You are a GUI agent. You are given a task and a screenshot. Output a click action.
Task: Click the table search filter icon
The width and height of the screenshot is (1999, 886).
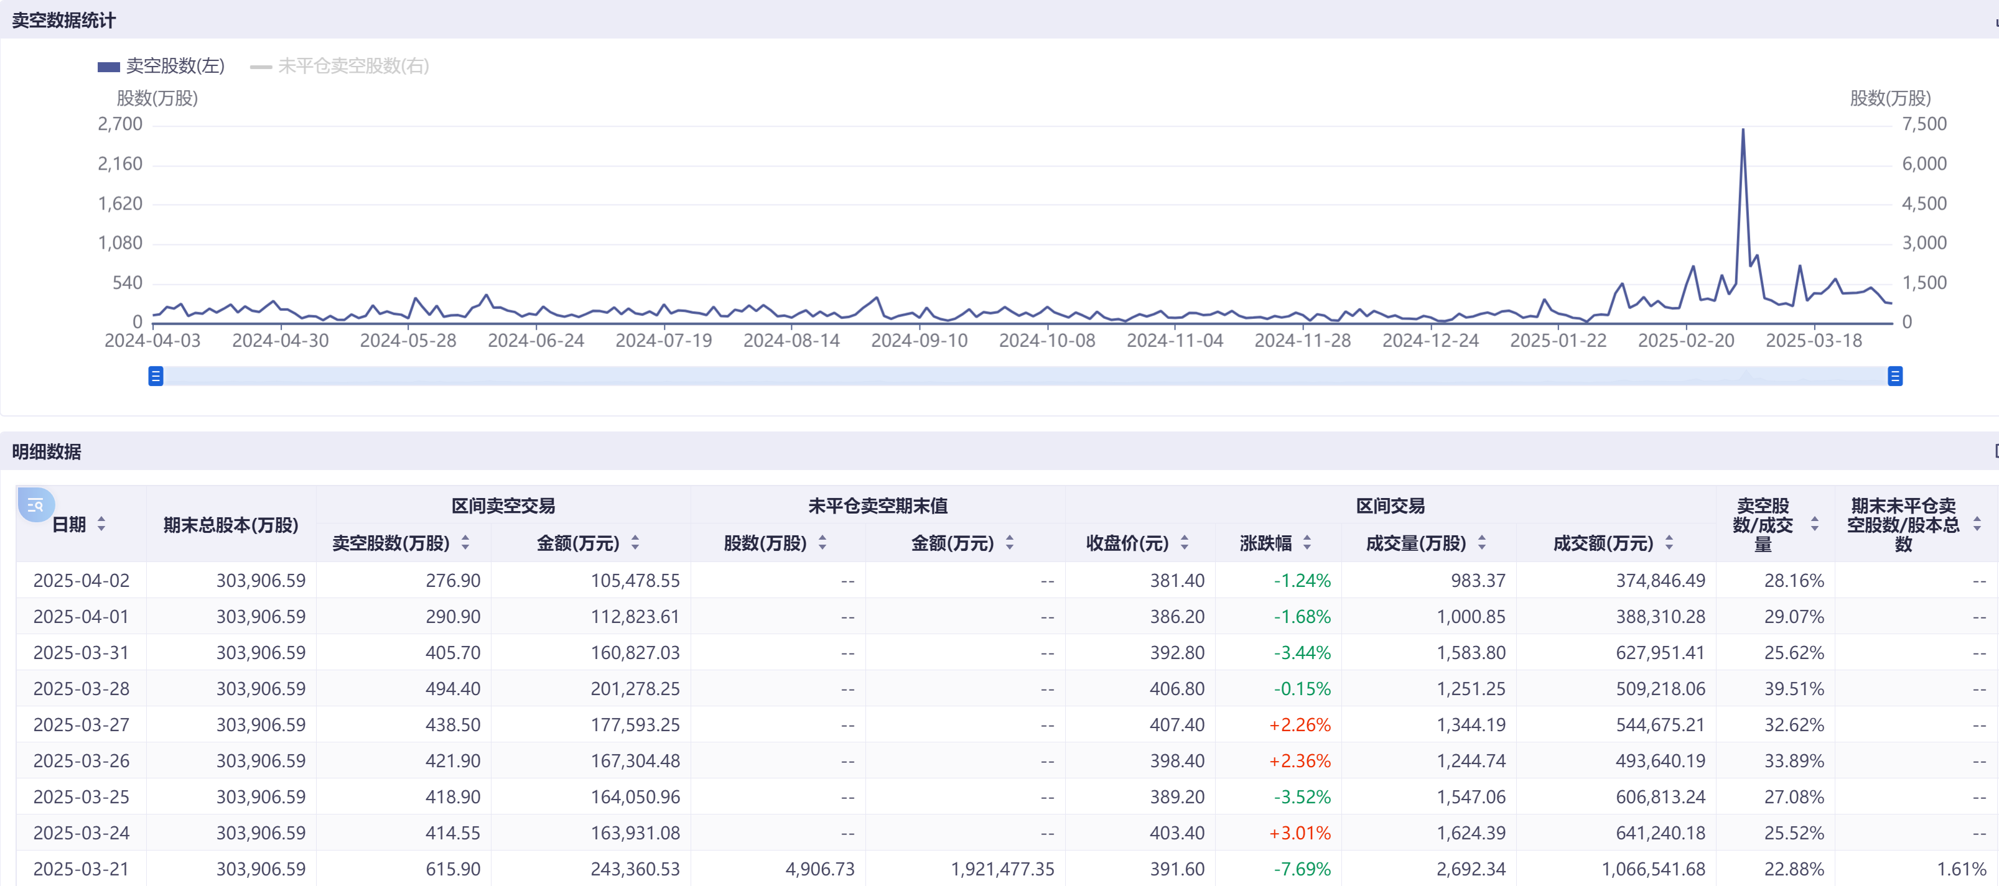tap(35, 505)
